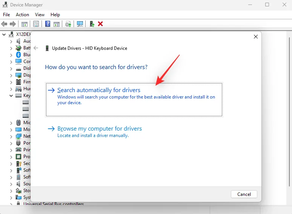Click the red X Uninstall device icon

(100, 24)
